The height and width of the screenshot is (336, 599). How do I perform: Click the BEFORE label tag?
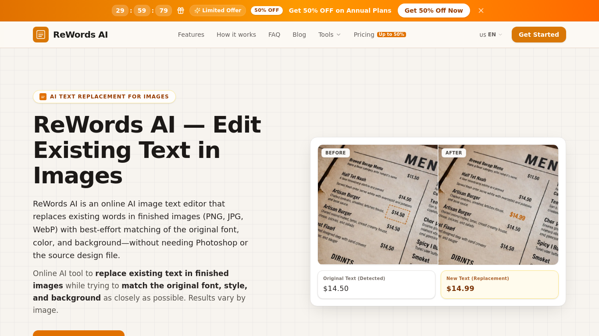(335, 153)
